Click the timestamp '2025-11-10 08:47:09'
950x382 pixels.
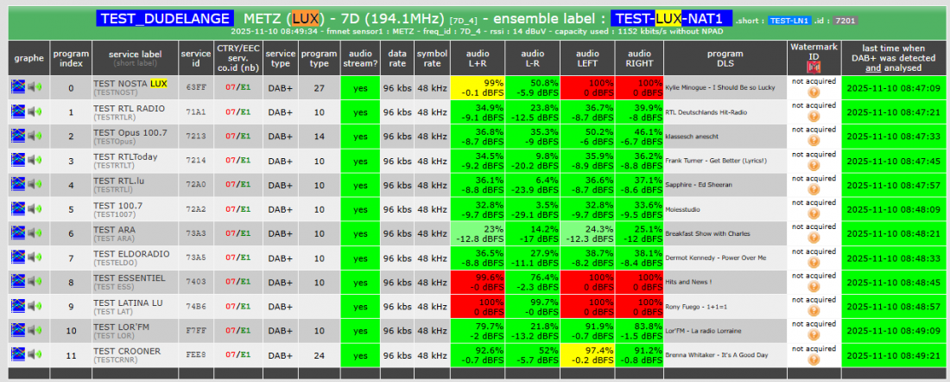click(x=893, y=88)
